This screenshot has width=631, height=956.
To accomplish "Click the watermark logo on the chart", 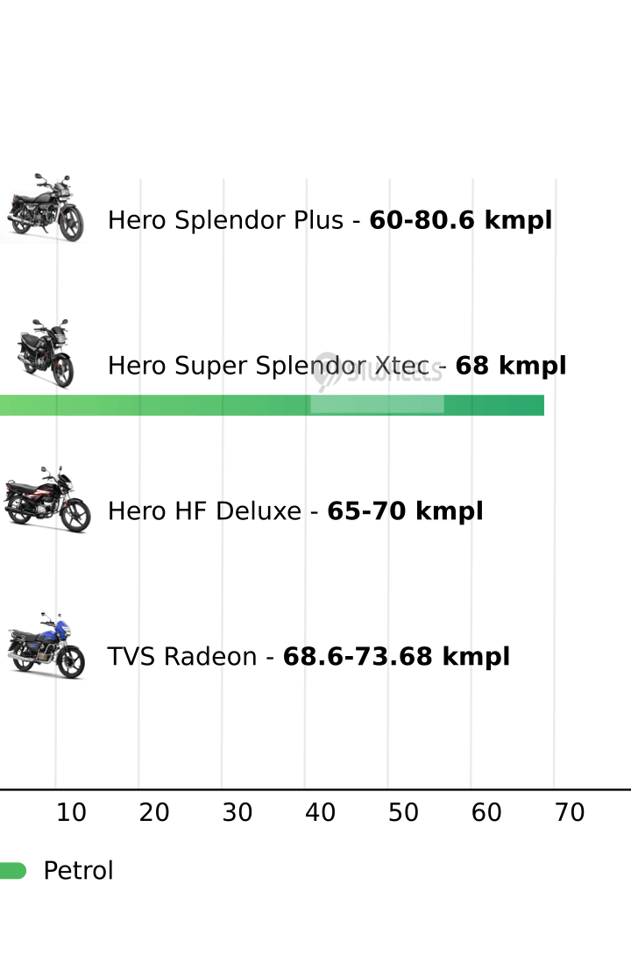I will [379, 370].
